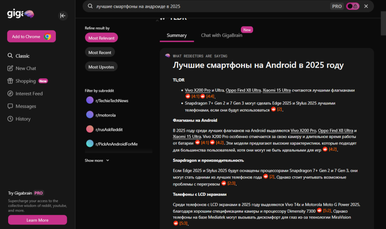Clear the search with X icon

pyautogui.click(x=366, y=7)
